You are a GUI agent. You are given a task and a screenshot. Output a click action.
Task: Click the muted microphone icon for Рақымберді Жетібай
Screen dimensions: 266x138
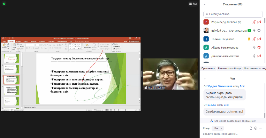255,22
